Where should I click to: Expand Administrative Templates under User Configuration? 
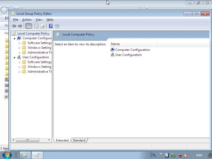point(19,72)
